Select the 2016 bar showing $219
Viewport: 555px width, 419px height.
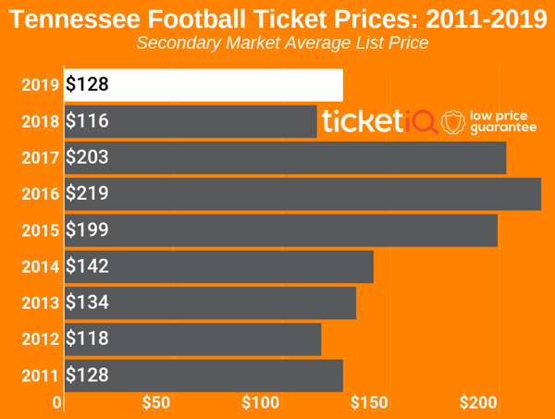[302, 194]
